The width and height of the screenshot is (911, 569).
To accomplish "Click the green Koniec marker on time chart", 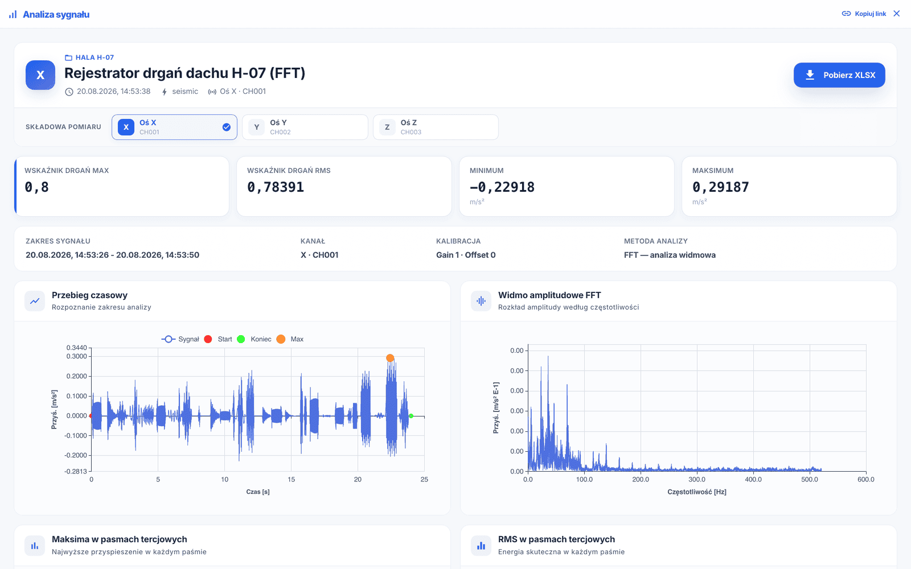I will click(411, 416).
